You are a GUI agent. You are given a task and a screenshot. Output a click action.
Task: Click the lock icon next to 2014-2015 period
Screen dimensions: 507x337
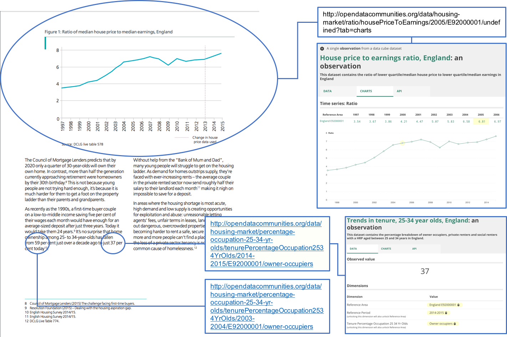pyautogui.click(x=446, y=313)
